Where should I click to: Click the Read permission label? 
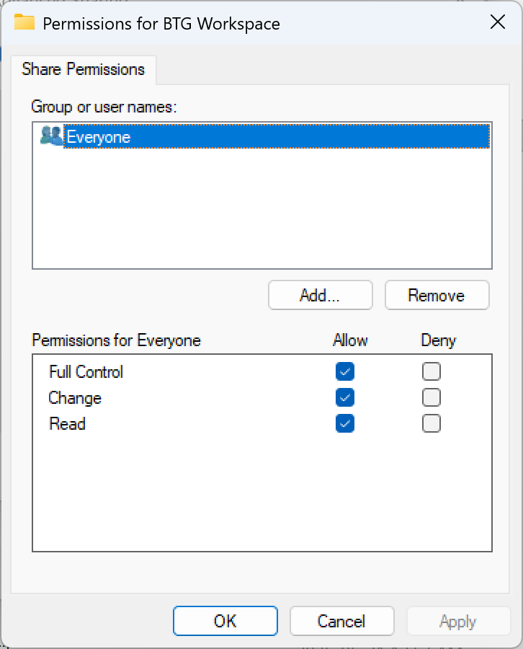tap(67, 424)
